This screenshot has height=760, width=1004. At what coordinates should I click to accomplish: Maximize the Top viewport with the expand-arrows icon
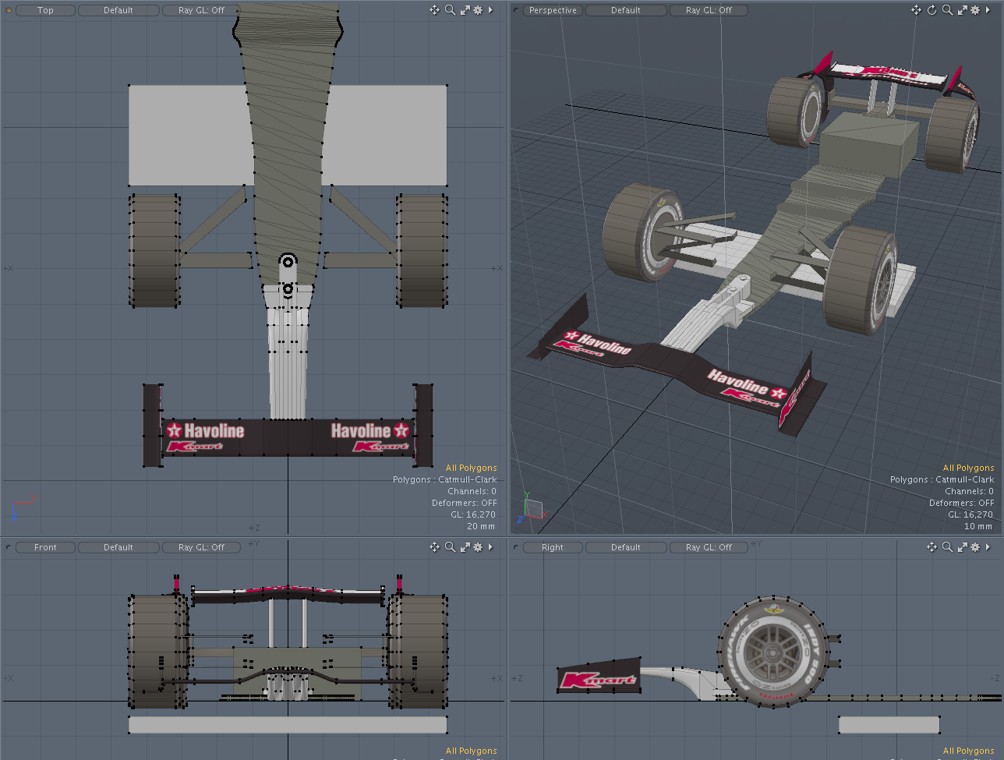tap(465, 10)
